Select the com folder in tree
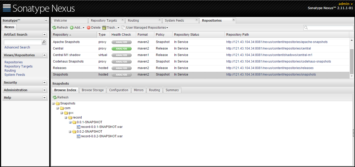The width and height of the screenshot is (355, 167). pos(67,108)
